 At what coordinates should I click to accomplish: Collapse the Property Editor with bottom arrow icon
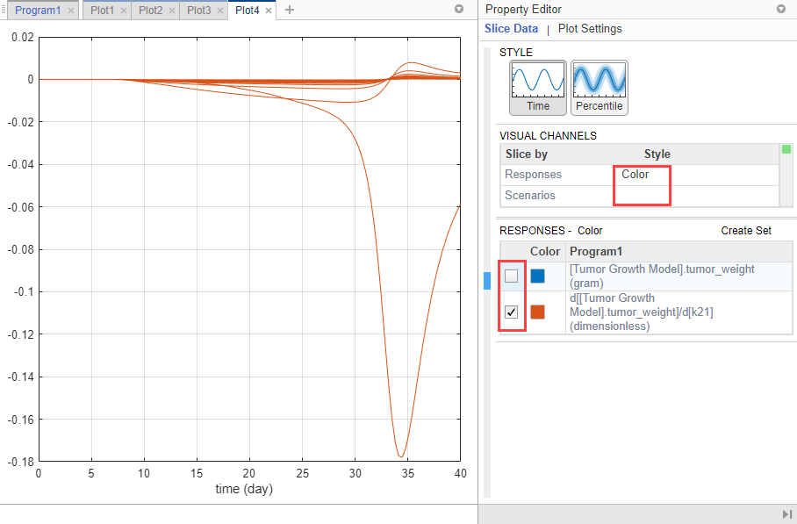786,514
